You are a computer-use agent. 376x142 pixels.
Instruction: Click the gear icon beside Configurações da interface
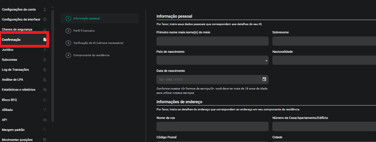45,19
